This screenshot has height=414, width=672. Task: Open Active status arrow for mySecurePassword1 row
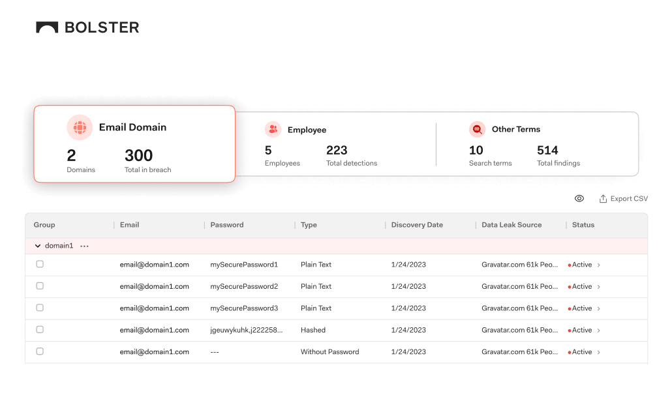pos(599,265)
